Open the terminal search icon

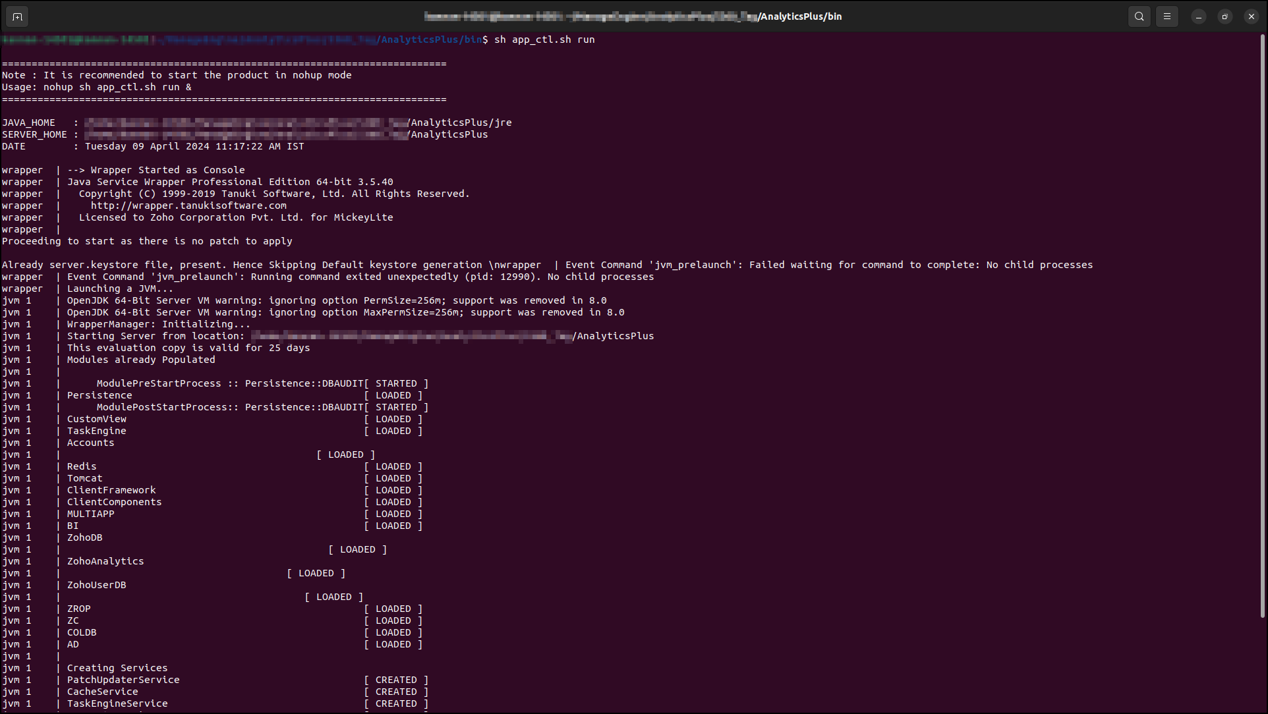(1139, 16)
